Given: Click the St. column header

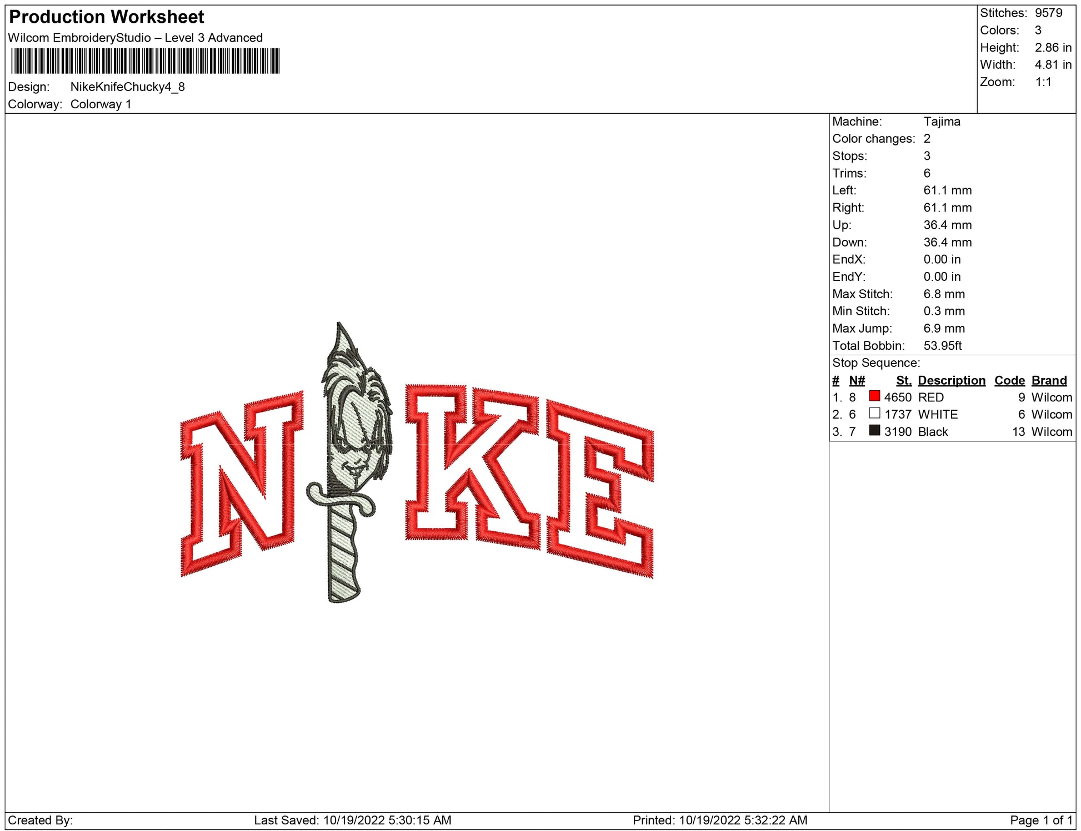Looking at the screenshot, I should [x=903, y=380].
